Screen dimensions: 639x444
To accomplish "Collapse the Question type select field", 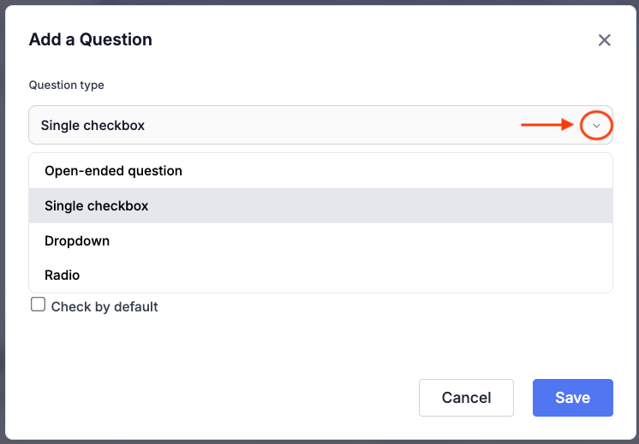I will 320,125.
